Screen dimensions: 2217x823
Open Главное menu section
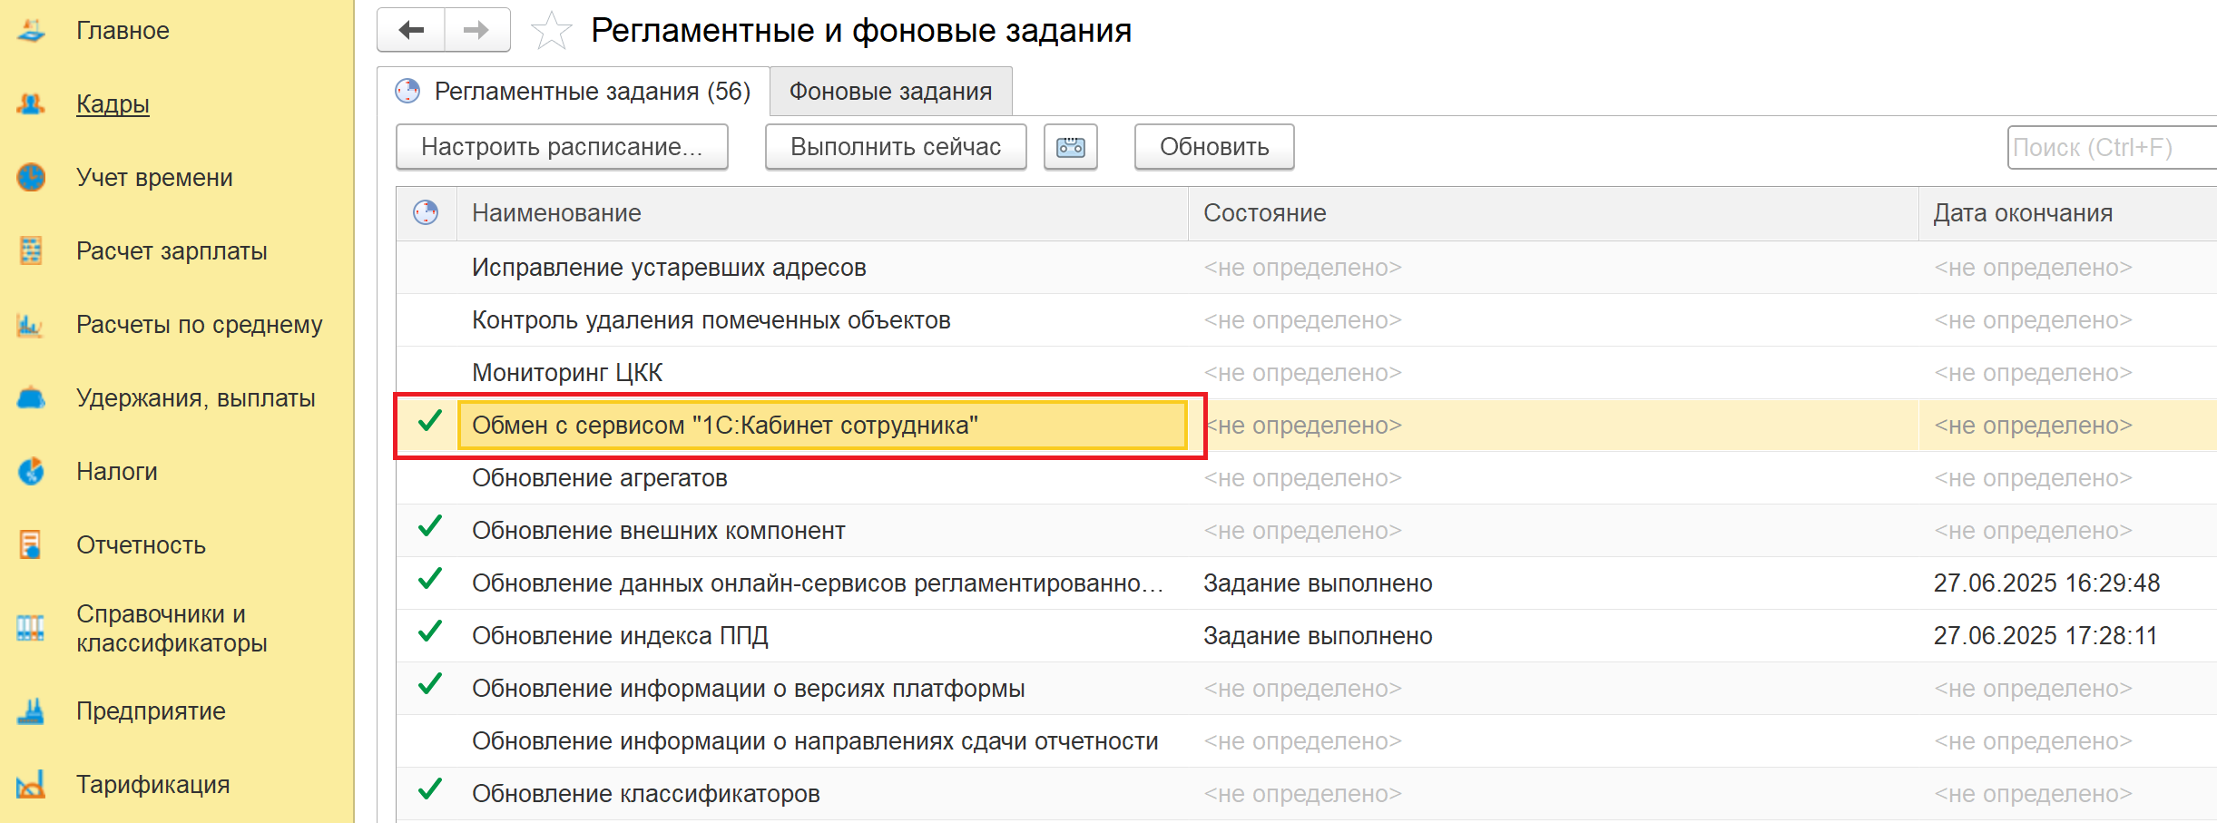point(123,31)
